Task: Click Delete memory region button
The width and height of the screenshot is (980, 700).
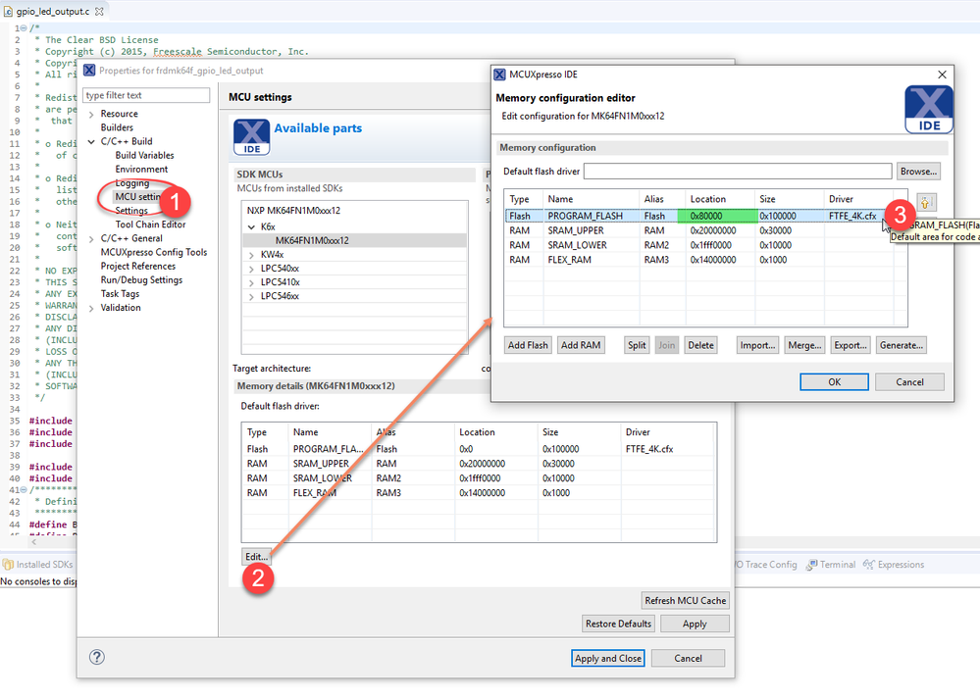Action: click(x=700, y=345)
